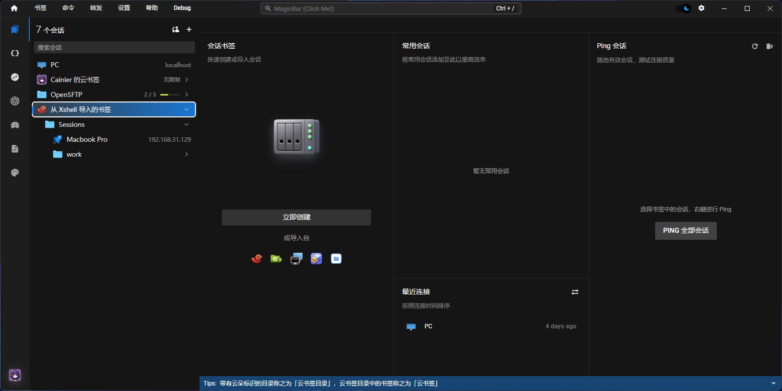
Task: Click the 立即创建 button
Action: coord(296,217)
